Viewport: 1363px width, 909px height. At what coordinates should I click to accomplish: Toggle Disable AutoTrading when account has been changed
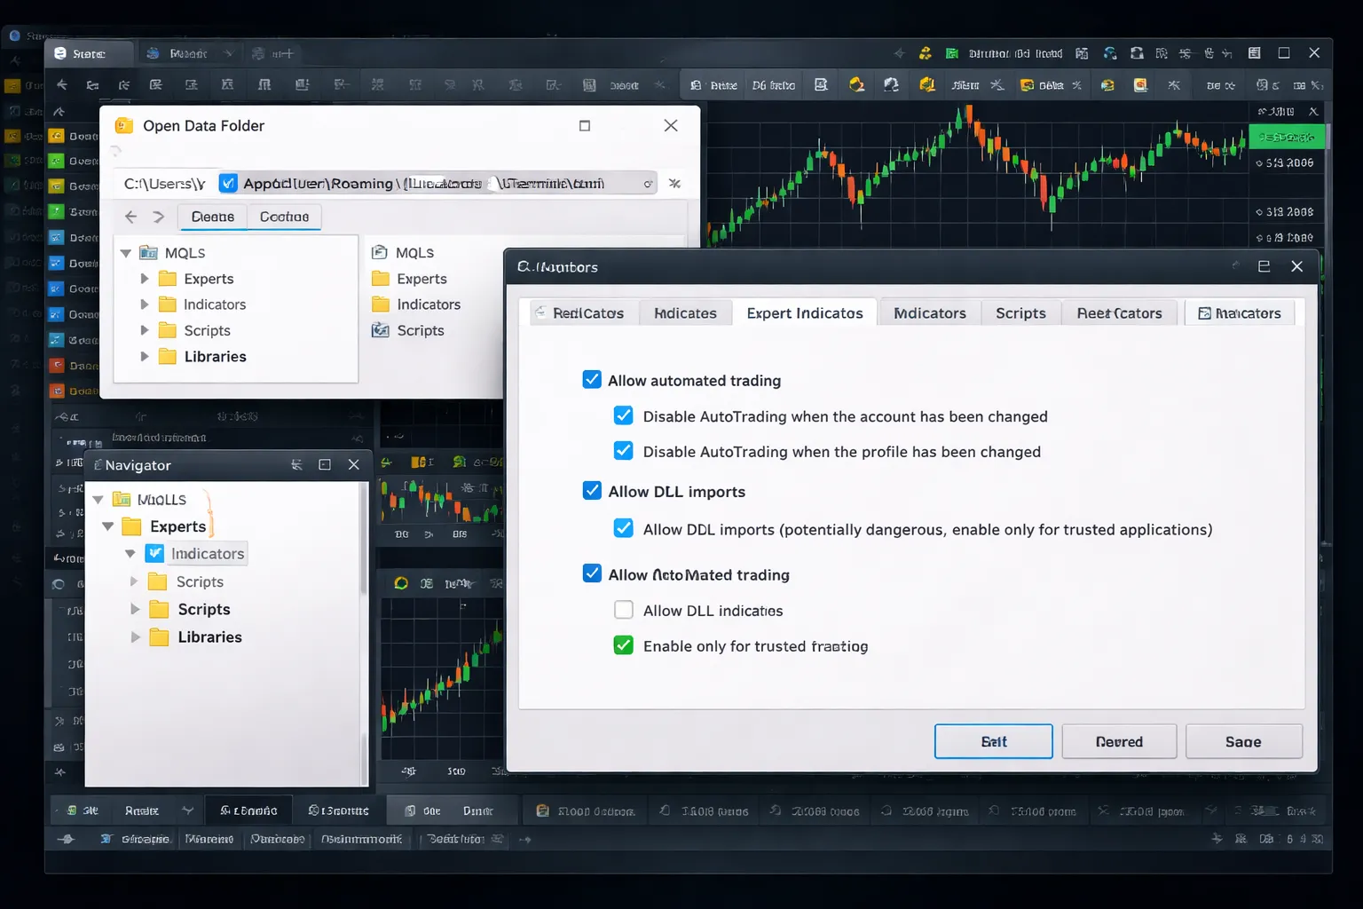[624, 415]
